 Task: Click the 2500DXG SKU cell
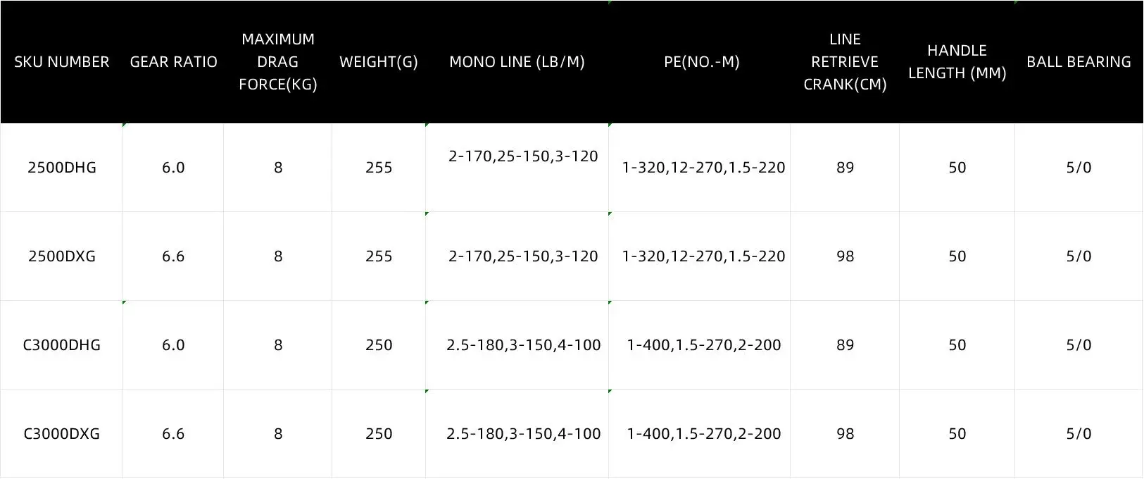[x=62, y=256]
